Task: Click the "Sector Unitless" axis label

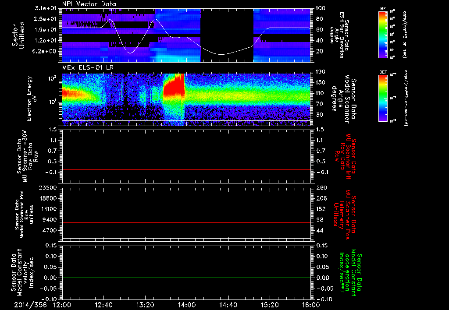Action: 18,35
